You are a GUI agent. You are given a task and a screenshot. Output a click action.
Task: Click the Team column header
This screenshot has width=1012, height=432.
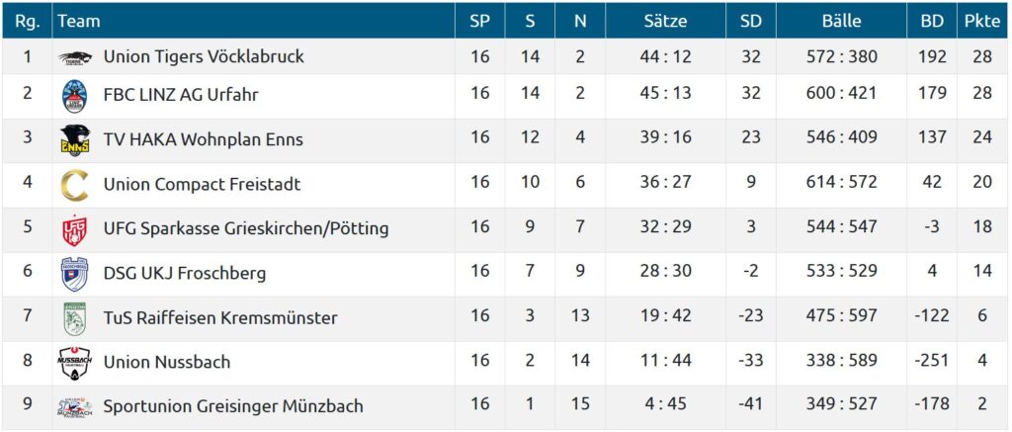[79, 21]
